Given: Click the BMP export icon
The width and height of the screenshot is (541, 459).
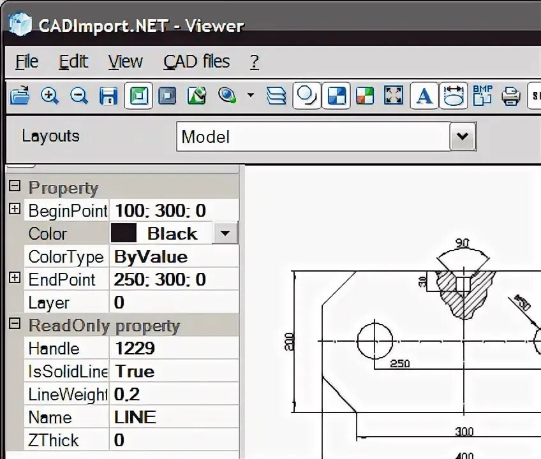Looking at the screenshot, I should click(x=483, y=95).
